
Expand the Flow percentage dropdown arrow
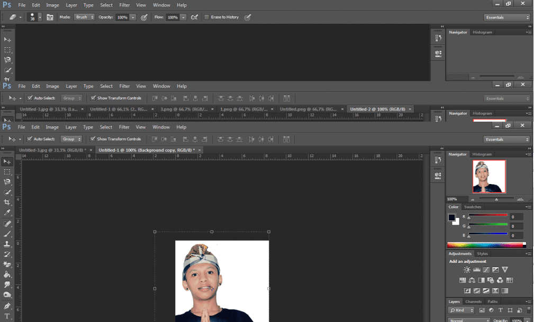[x=183, y=17]
